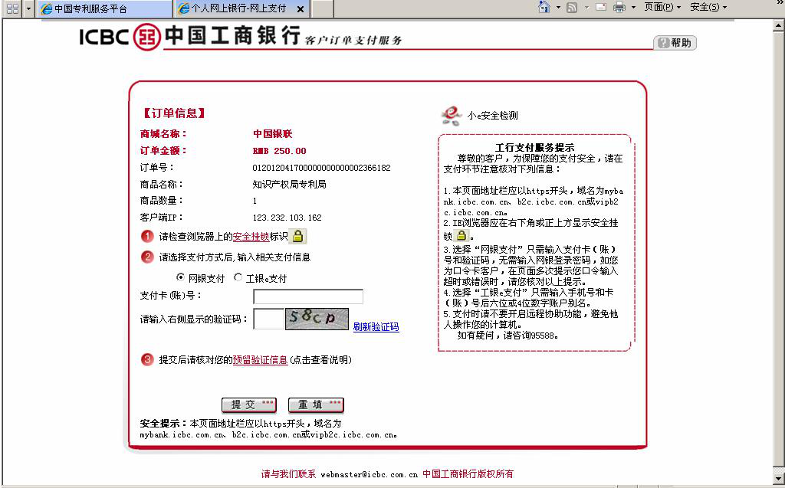
Task: Expand the 页面(P) dropdown menu
Action: coord(662,8)
